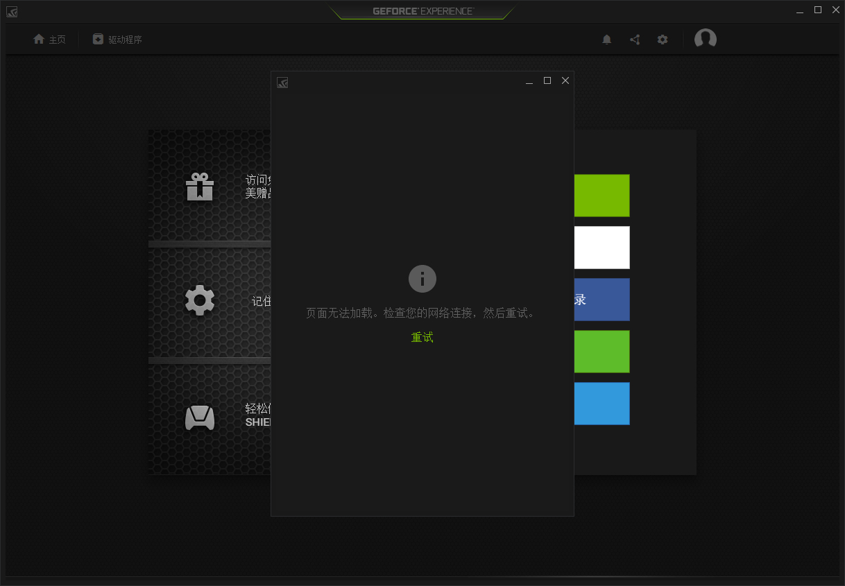
Task: Click the dark blue login button
Action: (602, 300)
